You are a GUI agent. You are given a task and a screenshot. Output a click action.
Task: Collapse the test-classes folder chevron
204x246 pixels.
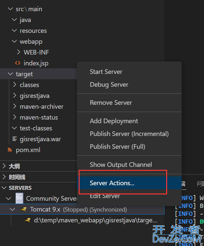coord(14,128)
